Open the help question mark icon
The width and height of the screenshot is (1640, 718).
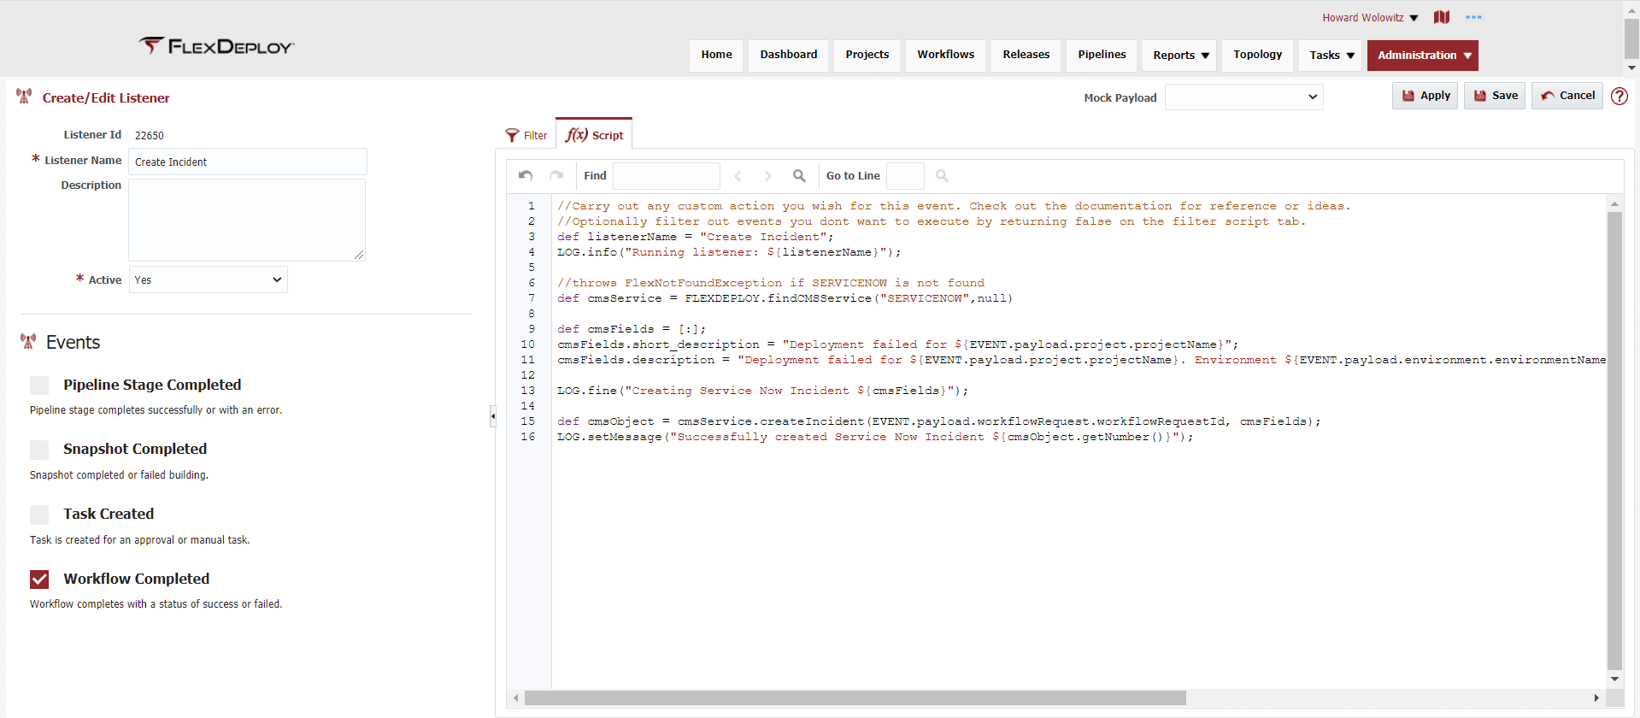[1619, 96]
